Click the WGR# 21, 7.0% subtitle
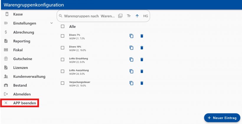The image size is (242, 124). (x=77, y=38)
